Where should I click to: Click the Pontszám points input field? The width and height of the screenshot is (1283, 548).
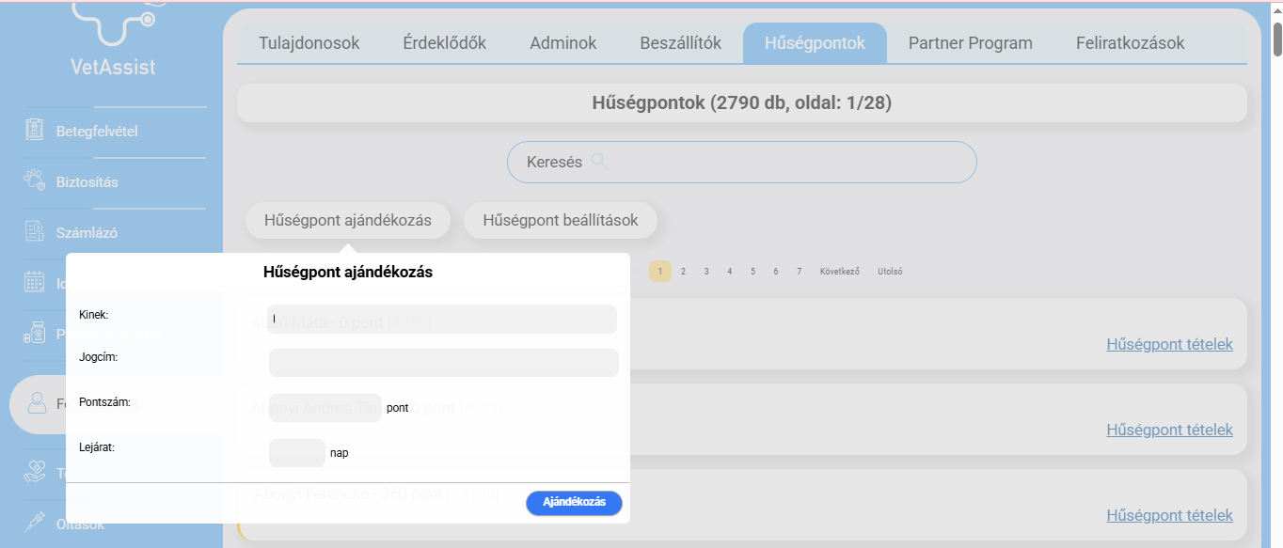point(325,408)
